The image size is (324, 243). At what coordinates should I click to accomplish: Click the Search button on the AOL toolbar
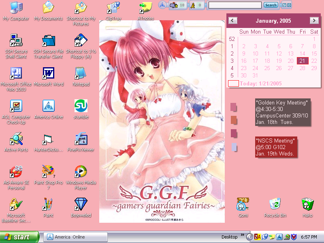pyautogui.click(x=271, y=5)
